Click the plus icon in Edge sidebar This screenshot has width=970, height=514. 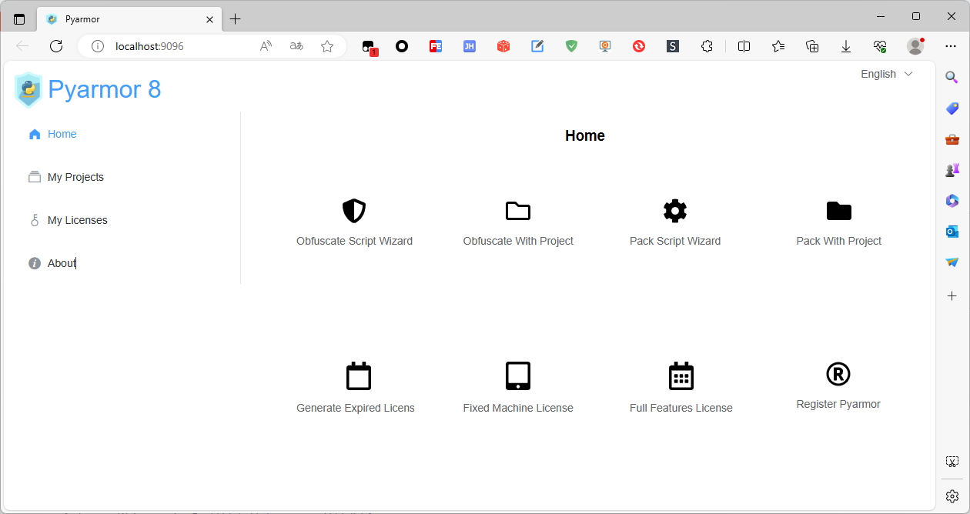tap(952, 295)
